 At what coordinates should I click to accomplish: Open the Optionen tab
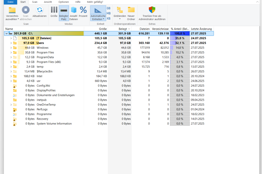click(x=64, y=2)
